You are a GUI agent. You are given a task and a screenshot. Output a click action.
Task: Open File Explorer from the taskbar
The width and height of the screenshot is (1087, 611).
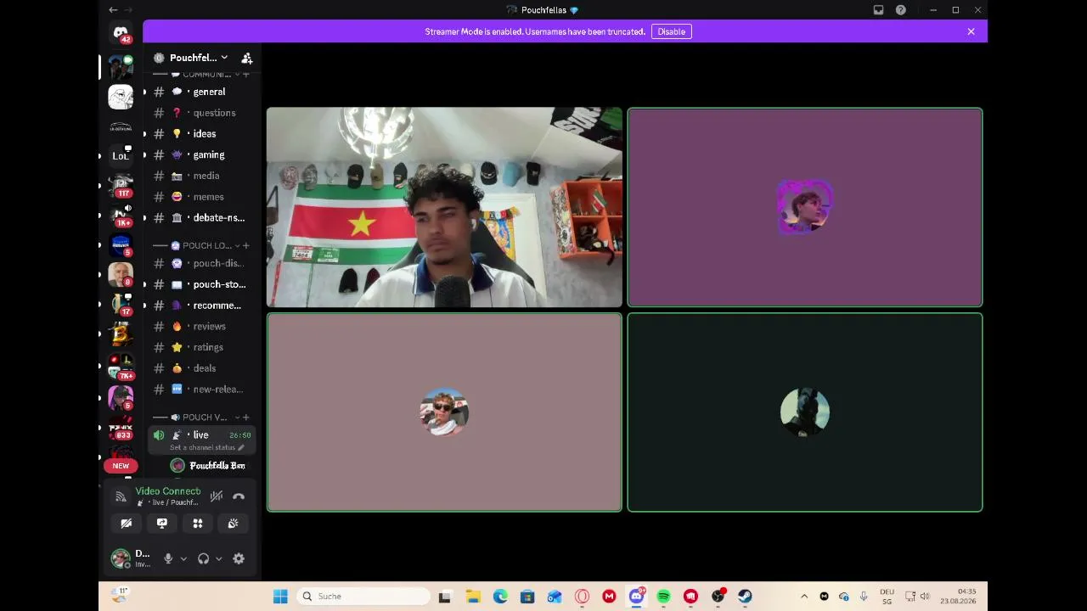473,597
